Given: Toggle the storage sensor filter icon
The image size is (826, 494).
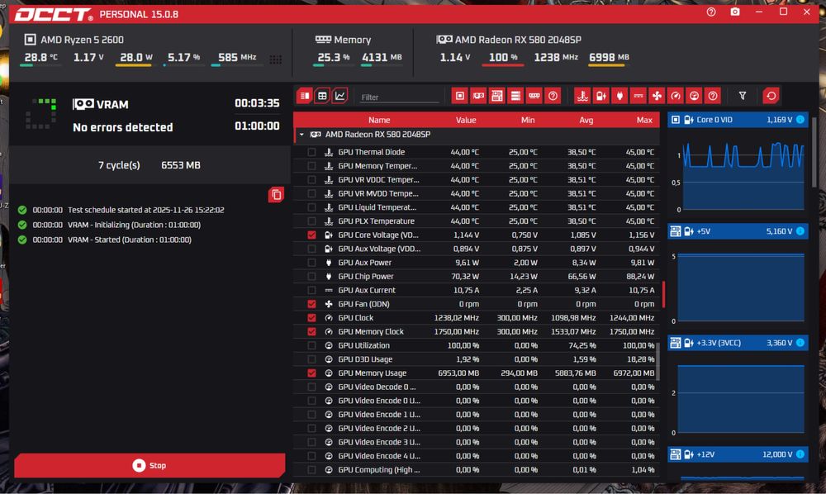Looking at the screenshot, I should click(x=515, y=96).
